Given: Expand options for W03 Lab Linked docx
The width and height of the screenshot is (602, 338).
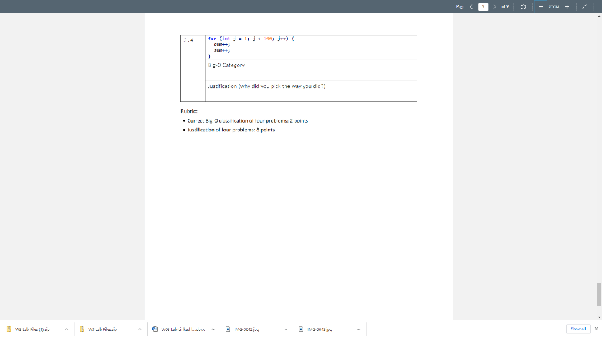Looking at the screenshot, I should tap(213, 329).
